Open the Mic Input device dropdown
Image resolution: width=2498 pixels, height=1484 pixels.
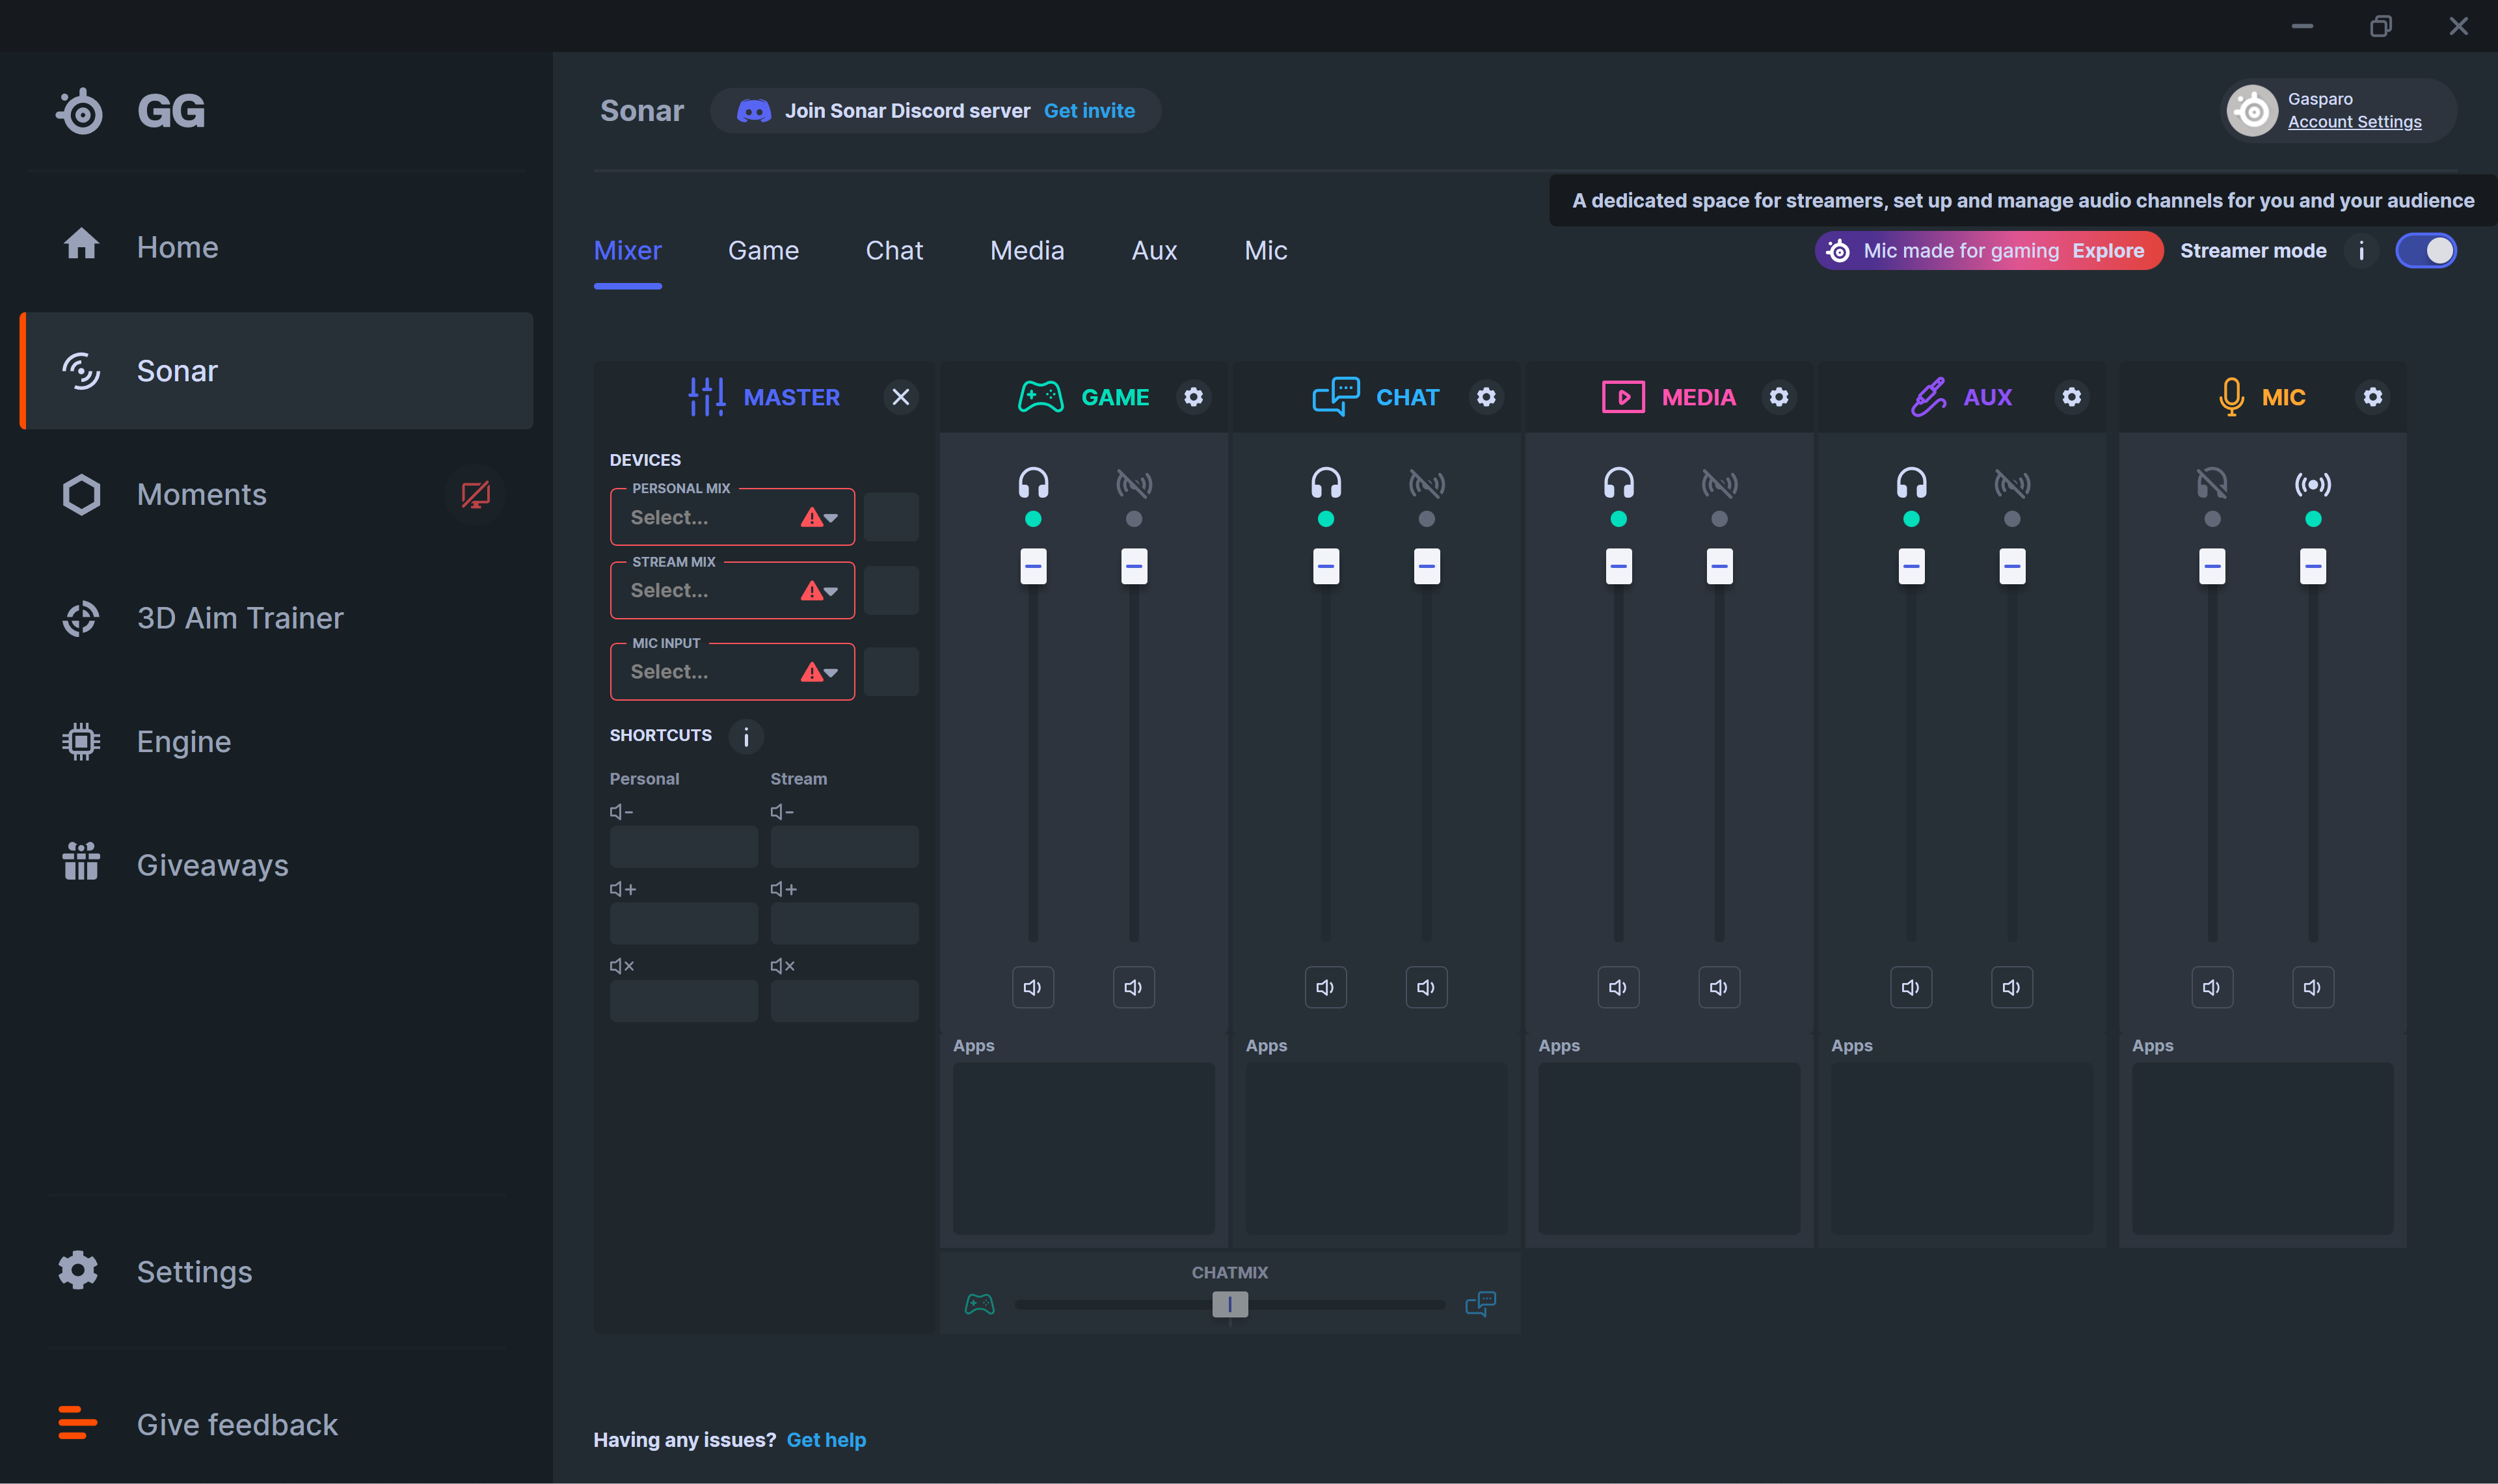pyautogui.click(x=732, y=672)
